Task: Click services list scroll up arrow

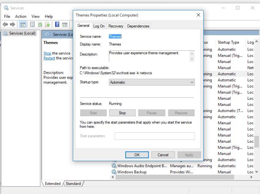Action: pos(256,42)
